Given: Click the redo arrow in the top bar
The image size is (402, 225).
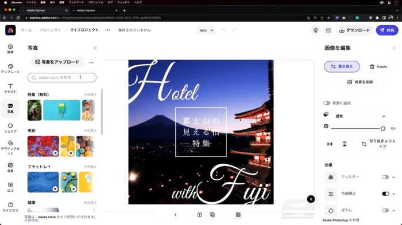Looking at the screenshot, I should point(234,30).
